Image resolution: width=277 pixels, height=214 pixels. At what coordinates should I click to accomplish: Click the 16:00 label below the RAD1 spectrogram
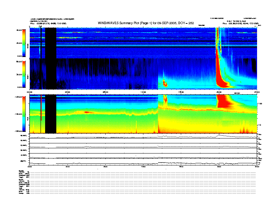[x=181, y=92]
